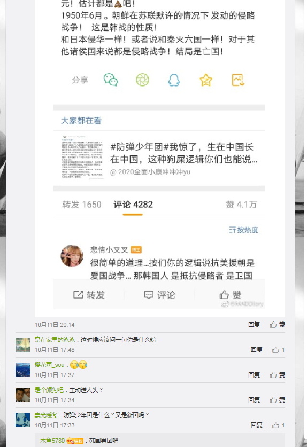Like the comment by 是个颜狗吧
Image resolution: width=307 pixels, height=447 pixels.
(277, 400)
